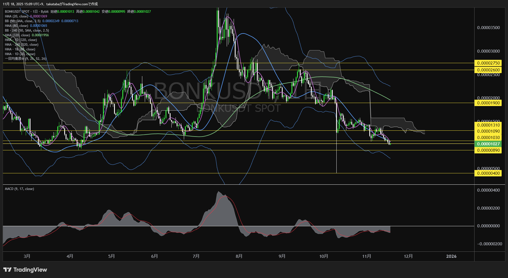Select the 一目均衡表 Ichimoku indicator legend

pyautogui.click(x=25, y=59)
